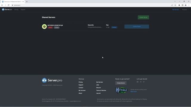The image size is (191, 107).
Task: Open the first social icon under Let's get Social
Action: point(138,82)
